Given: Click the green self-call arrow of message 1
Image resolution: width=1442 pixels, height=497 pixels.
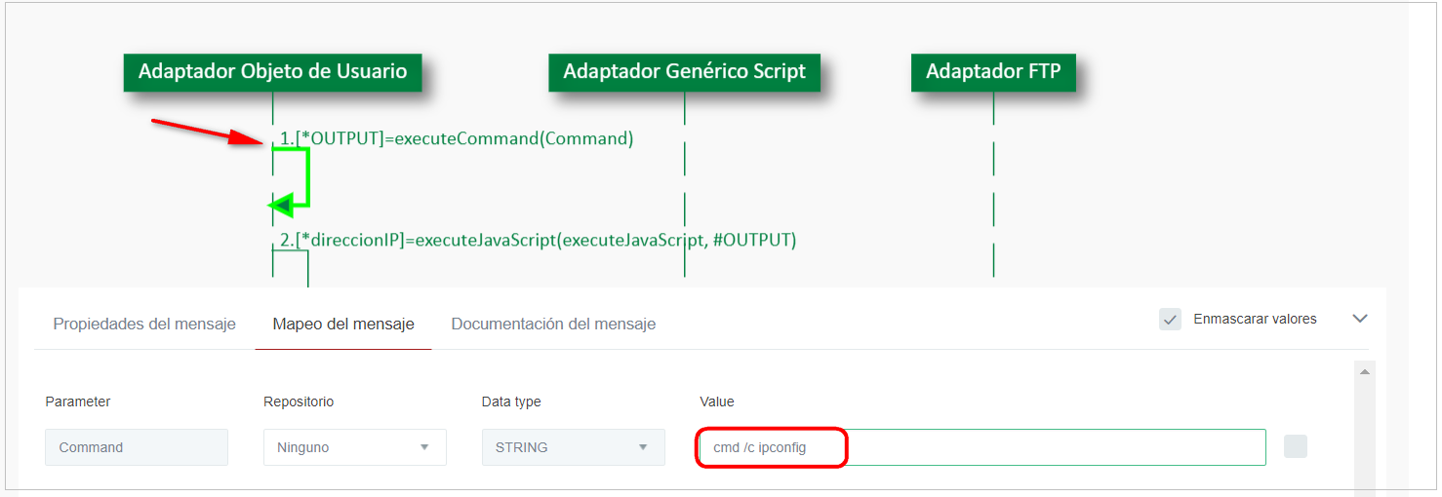Looking at the screenshot, I should 306,177.
